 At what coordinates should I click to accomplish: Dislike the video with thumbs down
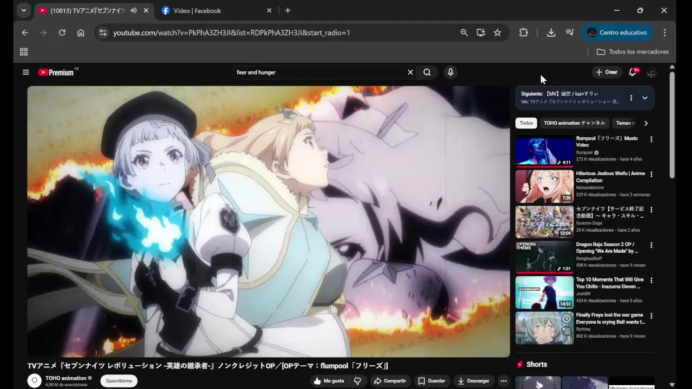coord(357,381)
